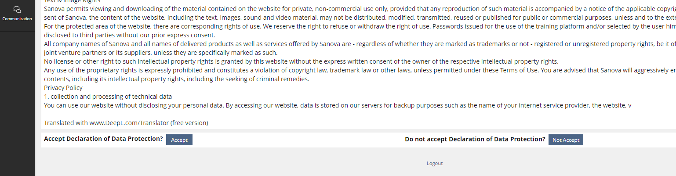Click the Privacy Policy heading
The width and height of the screenshot is (676, 176).
[x=63, y=88]
